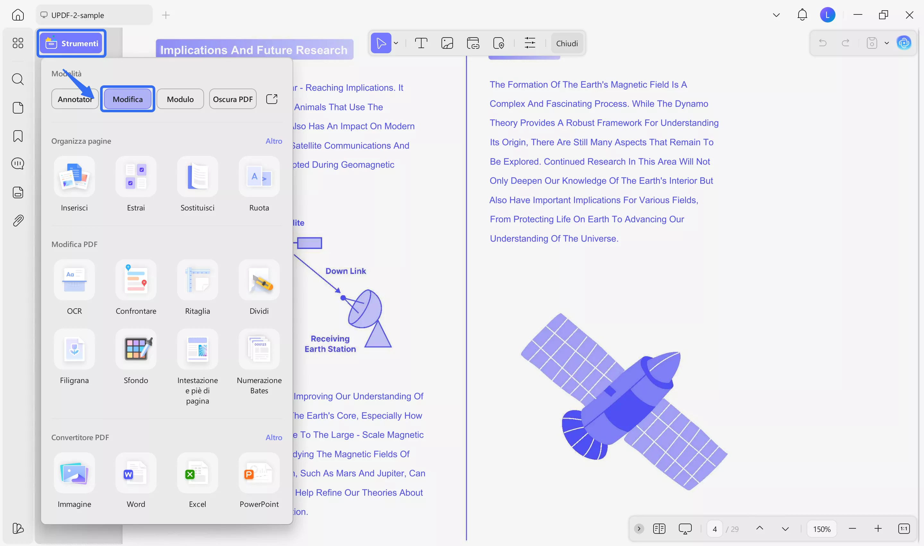Click the page number input field
Viewport: 924px width, 546px height.
tap(715, 529)
